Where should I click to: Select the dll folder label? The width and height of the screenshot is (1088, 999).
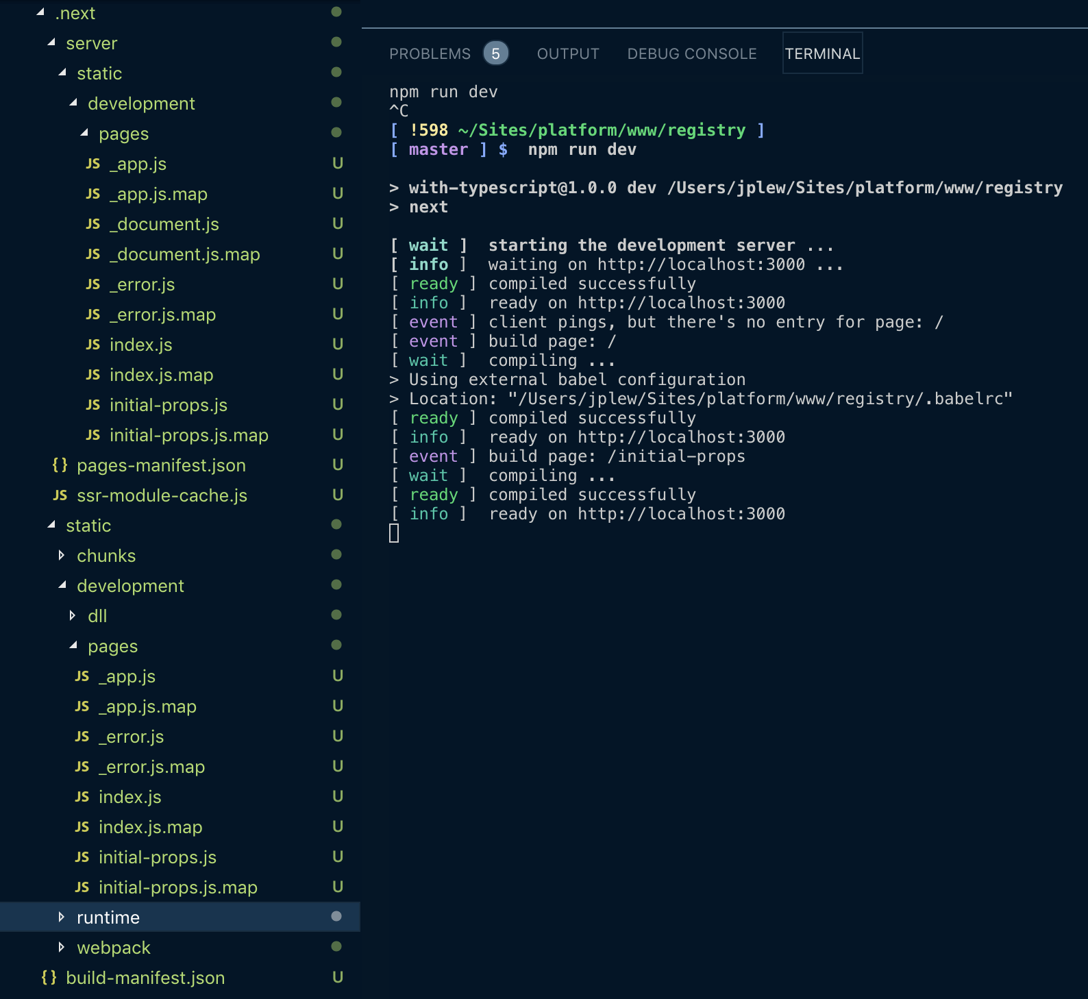point(97,616)
